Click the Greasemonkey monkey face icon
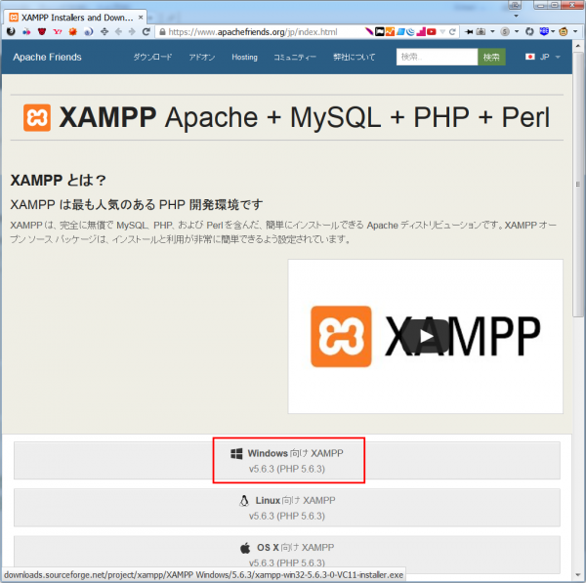 point(564,32)
